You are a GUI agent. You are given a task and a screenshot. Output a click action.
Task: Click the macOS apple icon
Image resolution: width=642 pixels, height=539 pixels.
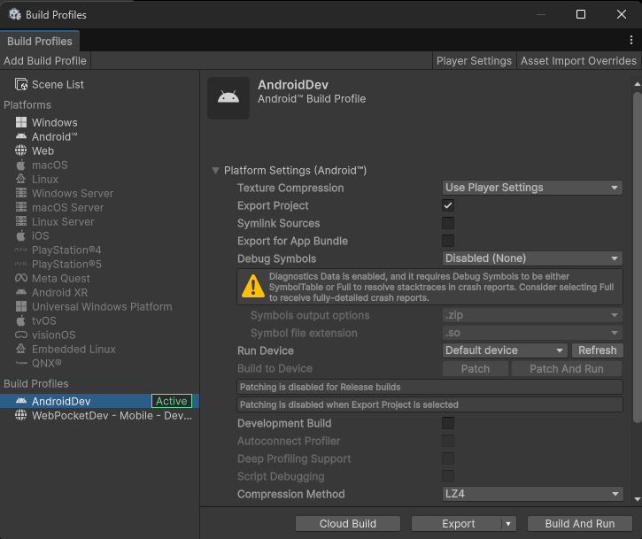21,165
